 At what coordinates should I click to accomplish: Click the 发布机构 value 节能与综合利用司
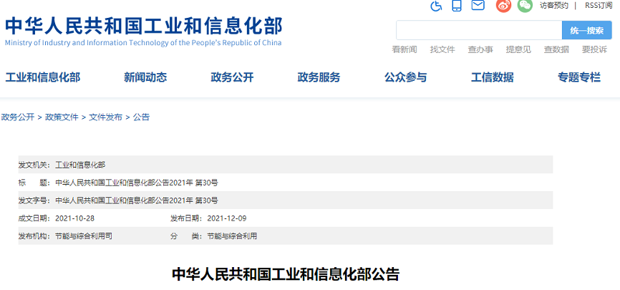84,236
